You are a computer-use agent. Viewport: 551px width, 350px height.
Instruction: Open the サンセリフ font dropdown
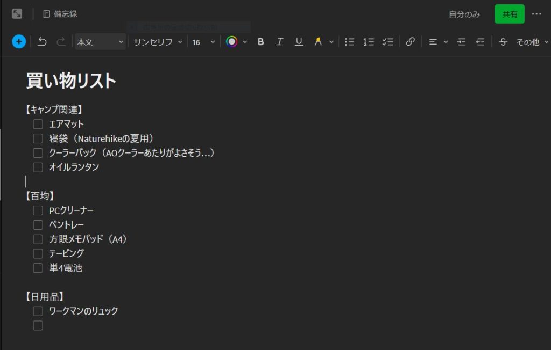(x=158, y=42)
